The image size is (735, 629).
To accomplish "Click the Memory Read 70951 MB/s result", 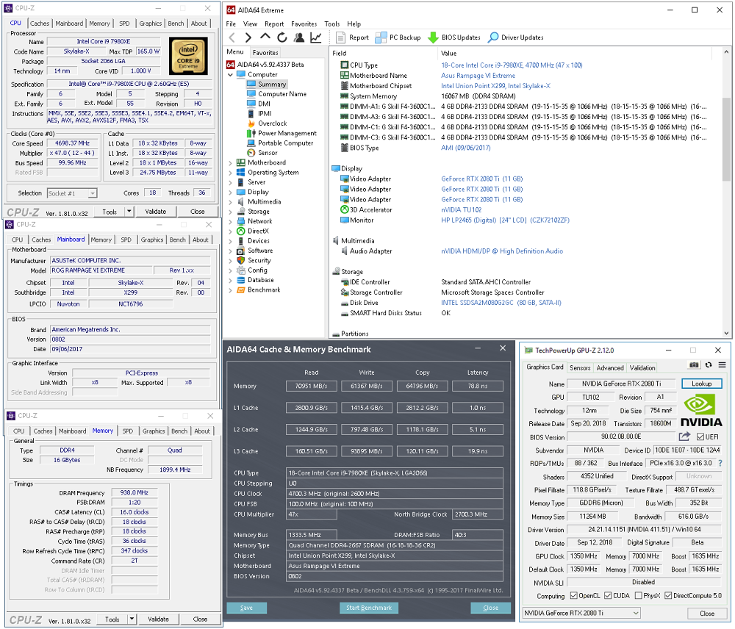I will (x=311, y=387).
